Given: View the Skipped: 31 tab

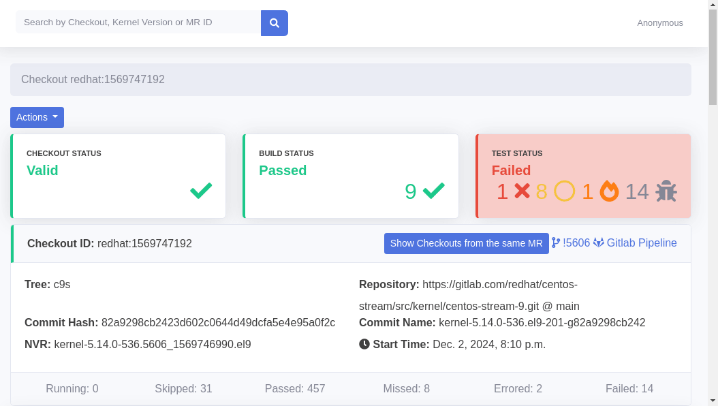Looking at the screenshot, I should pos(183,389).
